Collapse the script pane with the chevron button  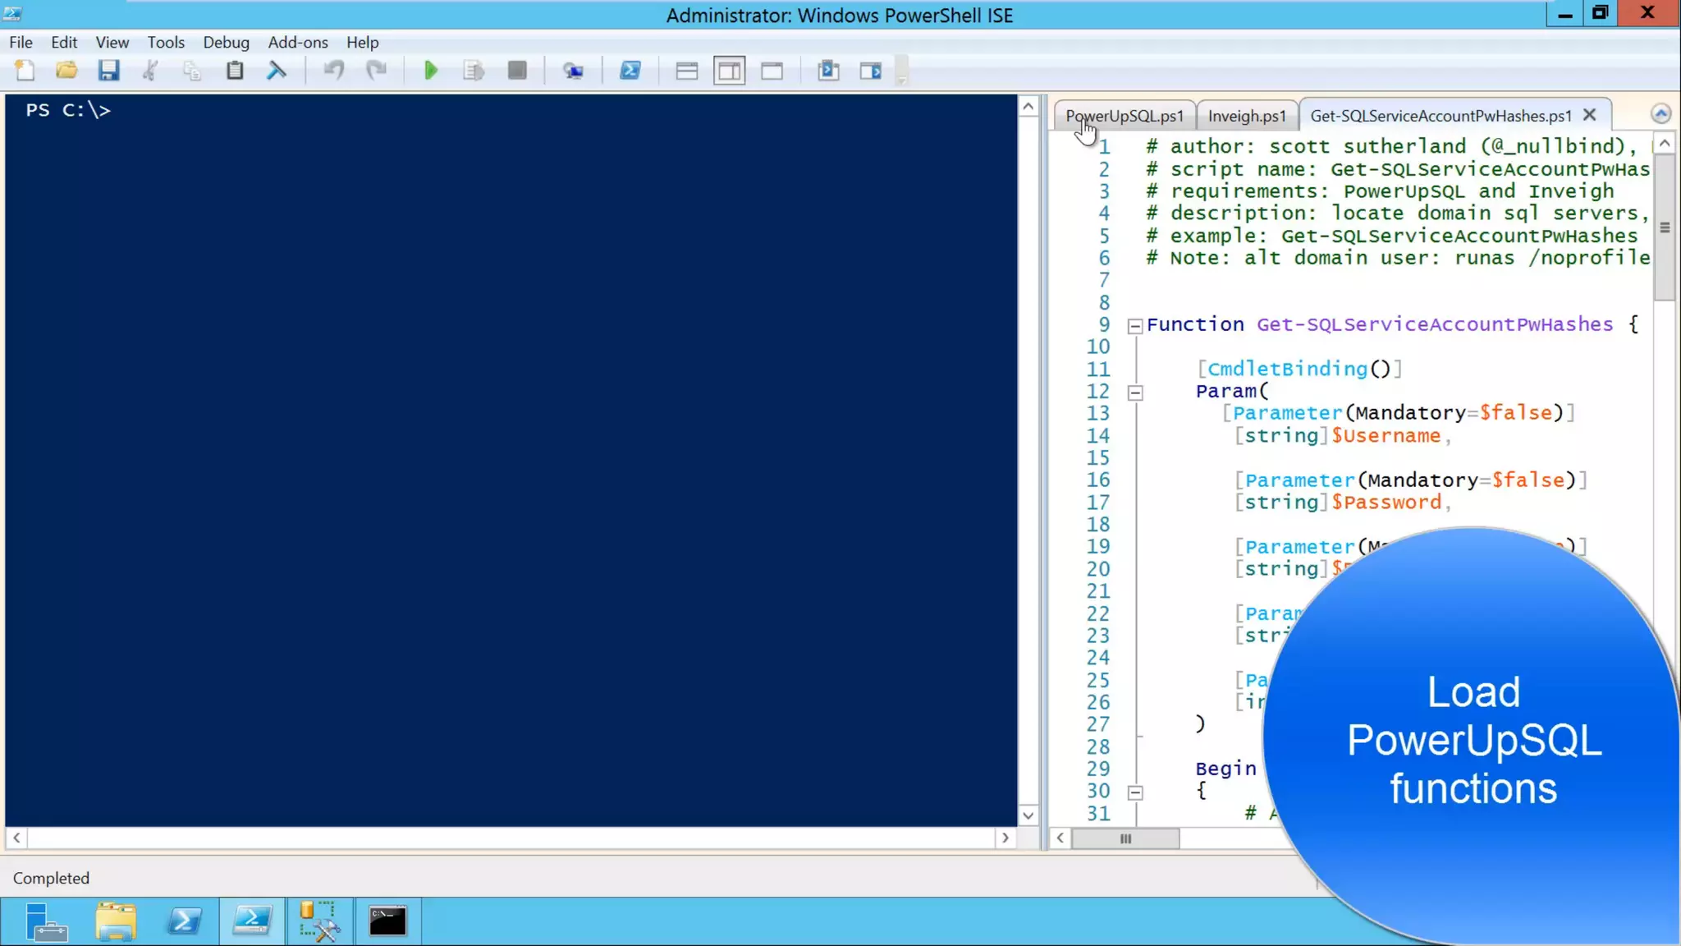click(x=1660, y=113)
